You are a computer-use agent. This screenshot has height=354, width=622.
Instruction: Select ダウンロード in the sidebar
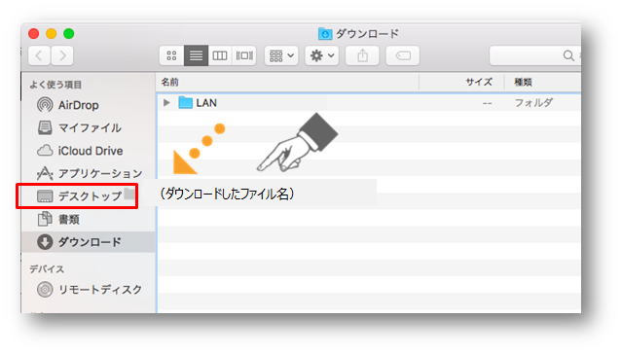coord(89,242)
